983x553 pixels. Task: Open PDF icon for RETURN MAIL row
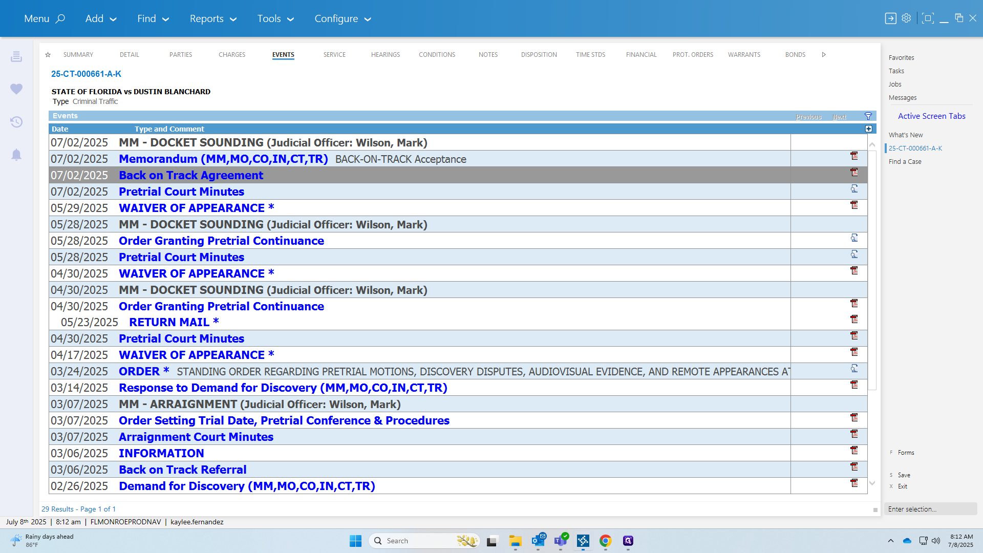coord(854,319)
